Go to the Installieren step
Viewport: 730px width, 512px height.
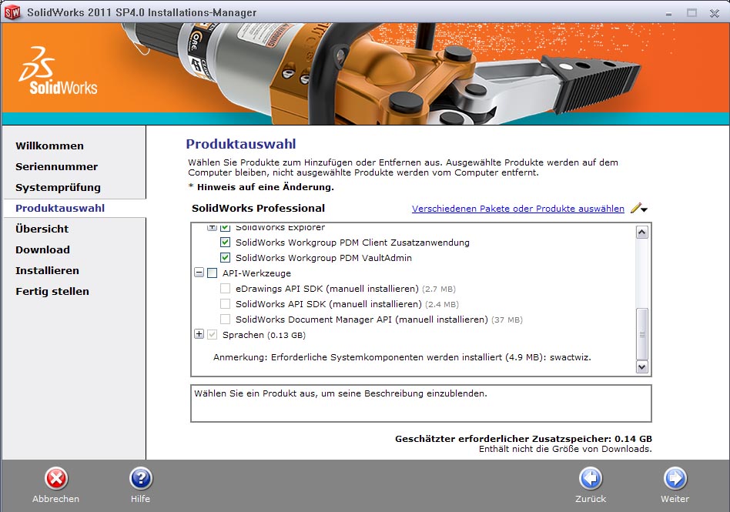(x=48, y=270)
